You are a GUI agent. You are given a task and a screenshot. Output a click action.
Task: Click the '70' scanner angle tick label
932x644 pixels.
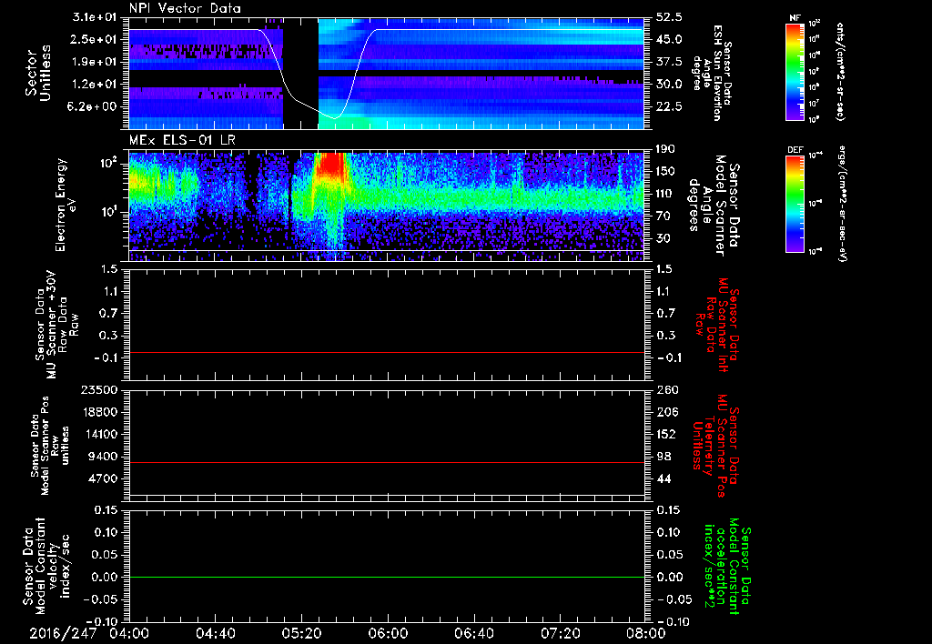tap(664, 216)
